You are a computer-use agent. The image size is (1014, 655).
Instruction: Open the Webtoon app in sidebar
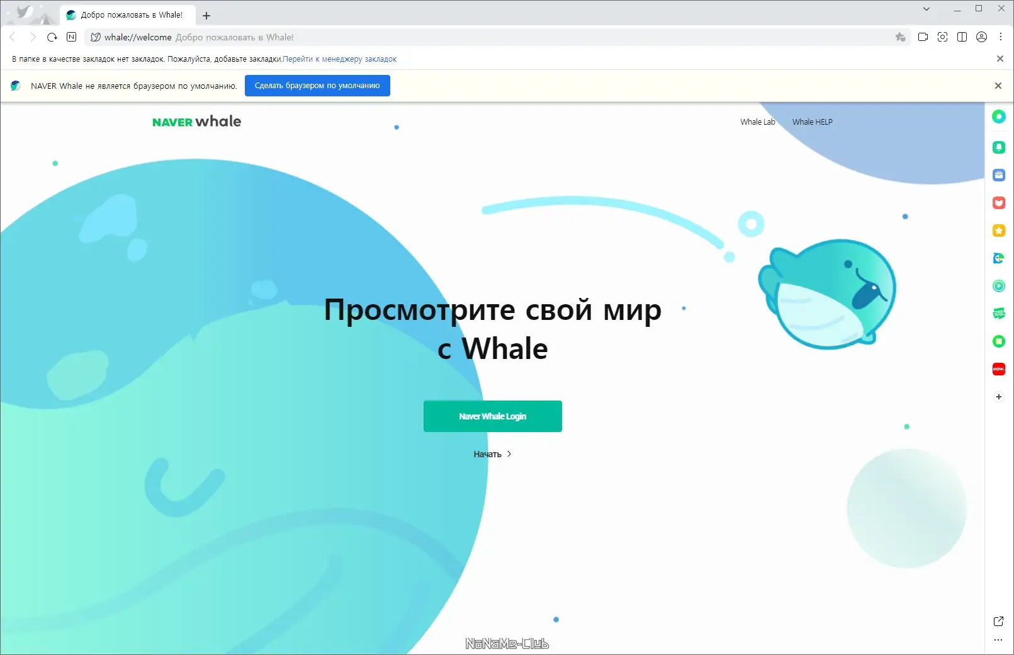click(x=999, y=314)
